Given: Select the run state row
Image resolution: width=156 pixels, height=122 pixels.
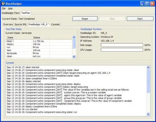Looking at the screenshot, I should pyautogui.click(x=39, y=47).
